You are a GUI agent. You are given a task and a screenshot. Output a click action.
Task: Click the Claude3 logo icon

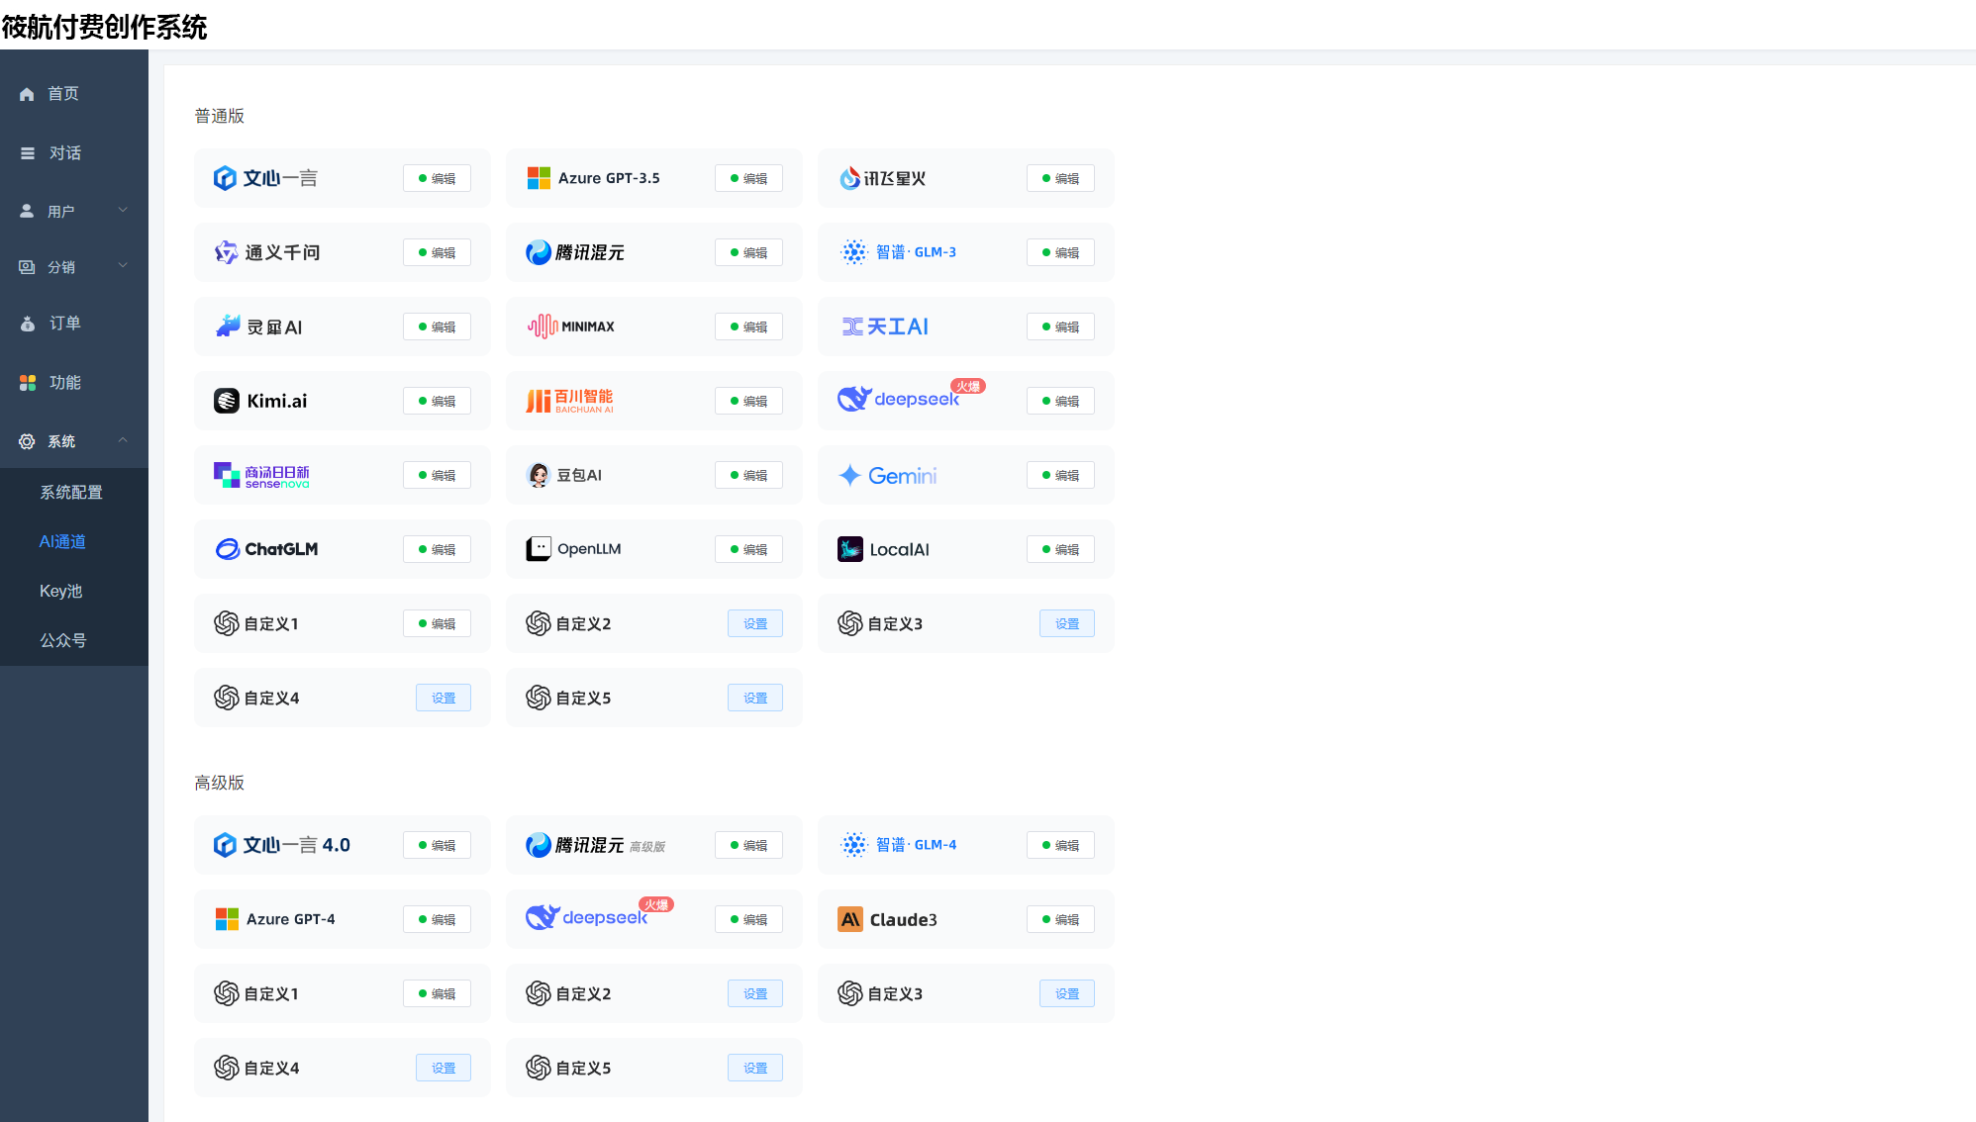(x=850, y=920)
